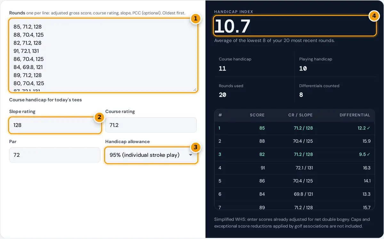Viewport: 384px width, 239px height.
Task: Click "70.4 / 125" in table row 2
Action: (x=303, y=141)
